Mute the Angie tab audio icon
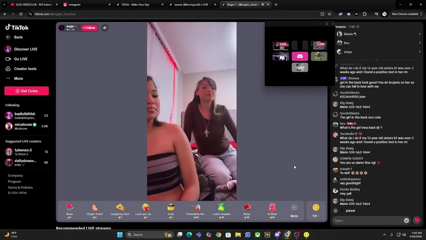Image resolution: width=426 pixels, height=240 pixels. (x=263, y=5)
